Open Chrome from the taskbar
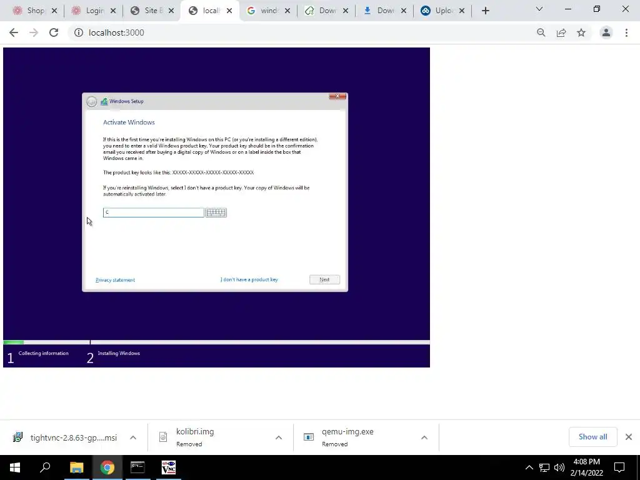This screenshot has width=640, height=480. click(107, 467)
